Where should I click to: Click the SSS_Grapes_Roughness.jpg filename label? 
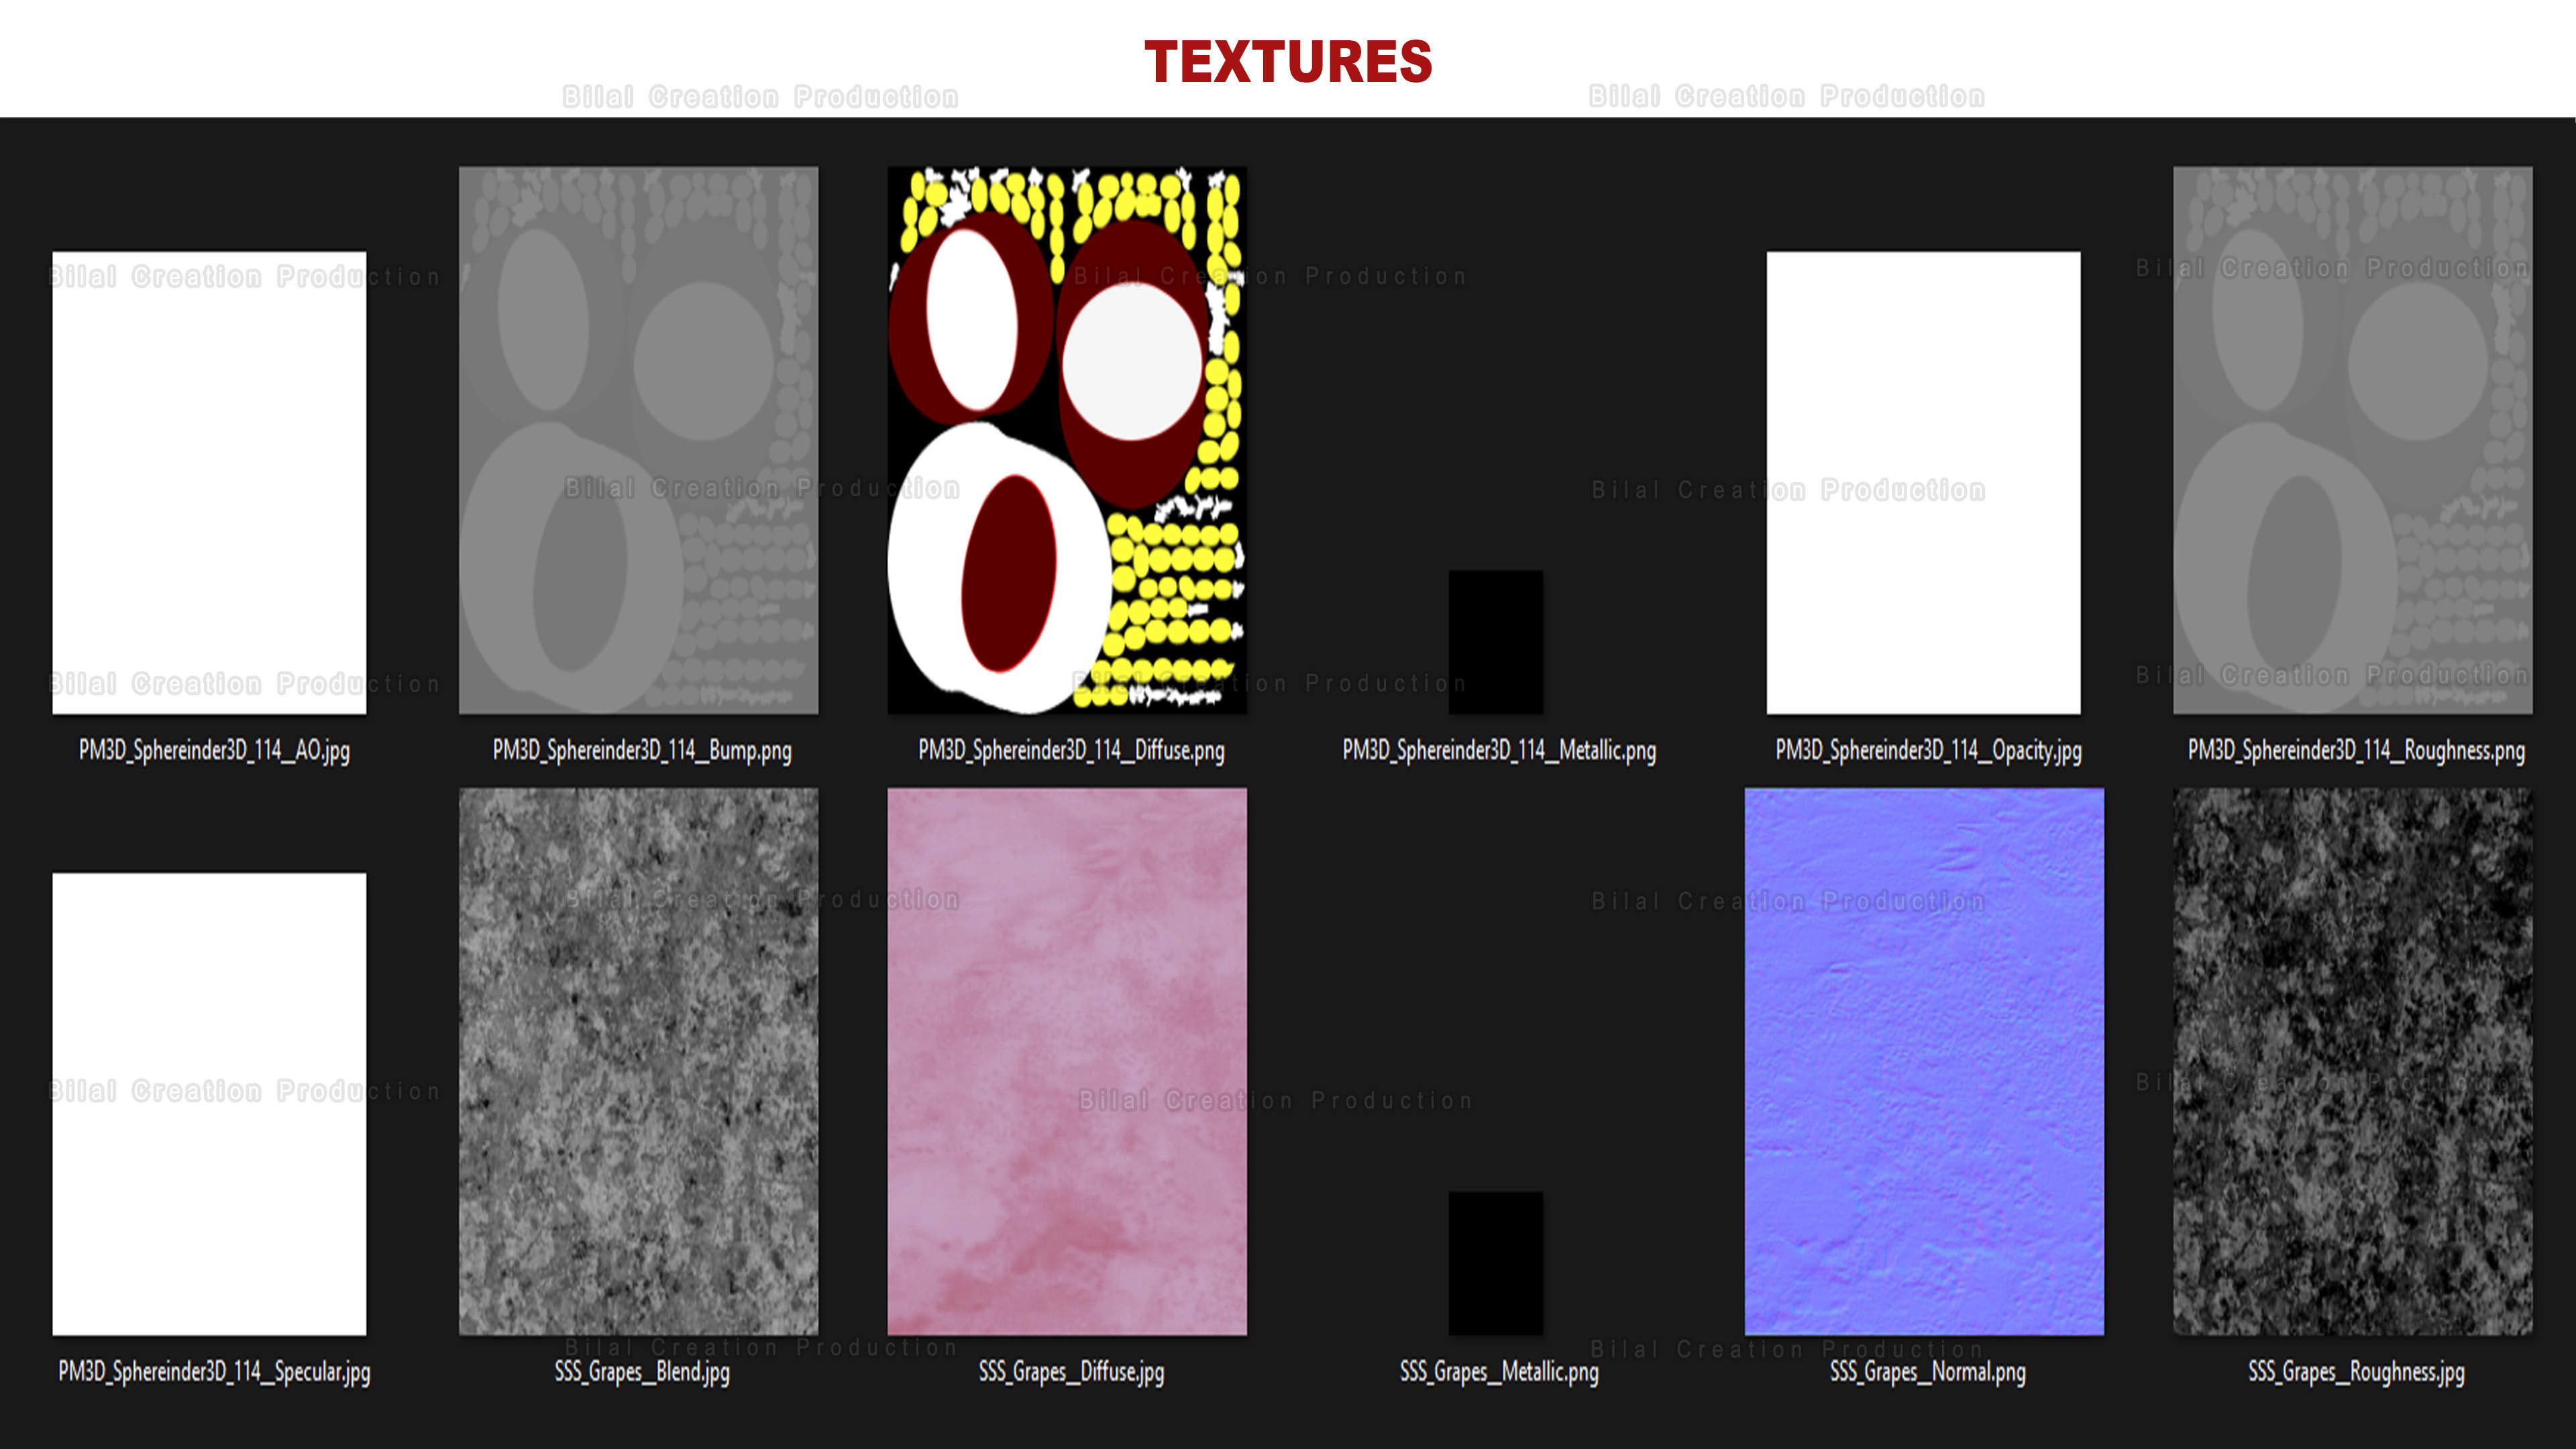pos(2356,1371)
